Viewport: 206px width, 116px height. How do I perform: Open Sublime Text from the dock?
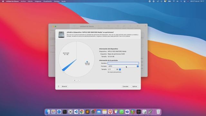[x=87, y=112]
